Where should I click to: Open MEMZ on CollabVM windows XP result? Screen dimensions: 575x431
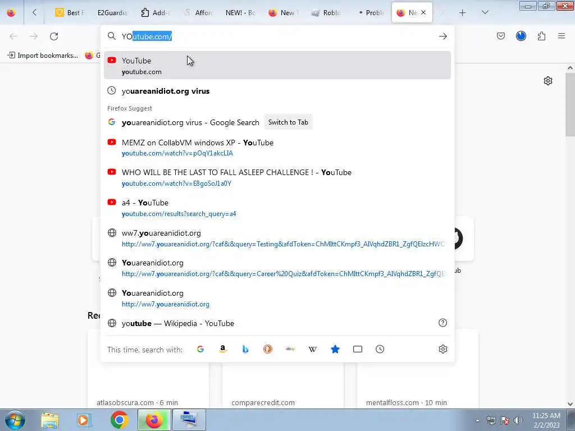pos(277,148)
